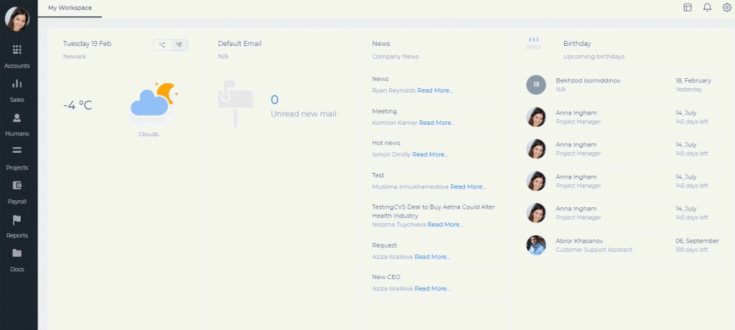Click the TestingCVS Deal to Buy Aetna headline
This screenshot has width=735, height=330.
coord(434,212)
